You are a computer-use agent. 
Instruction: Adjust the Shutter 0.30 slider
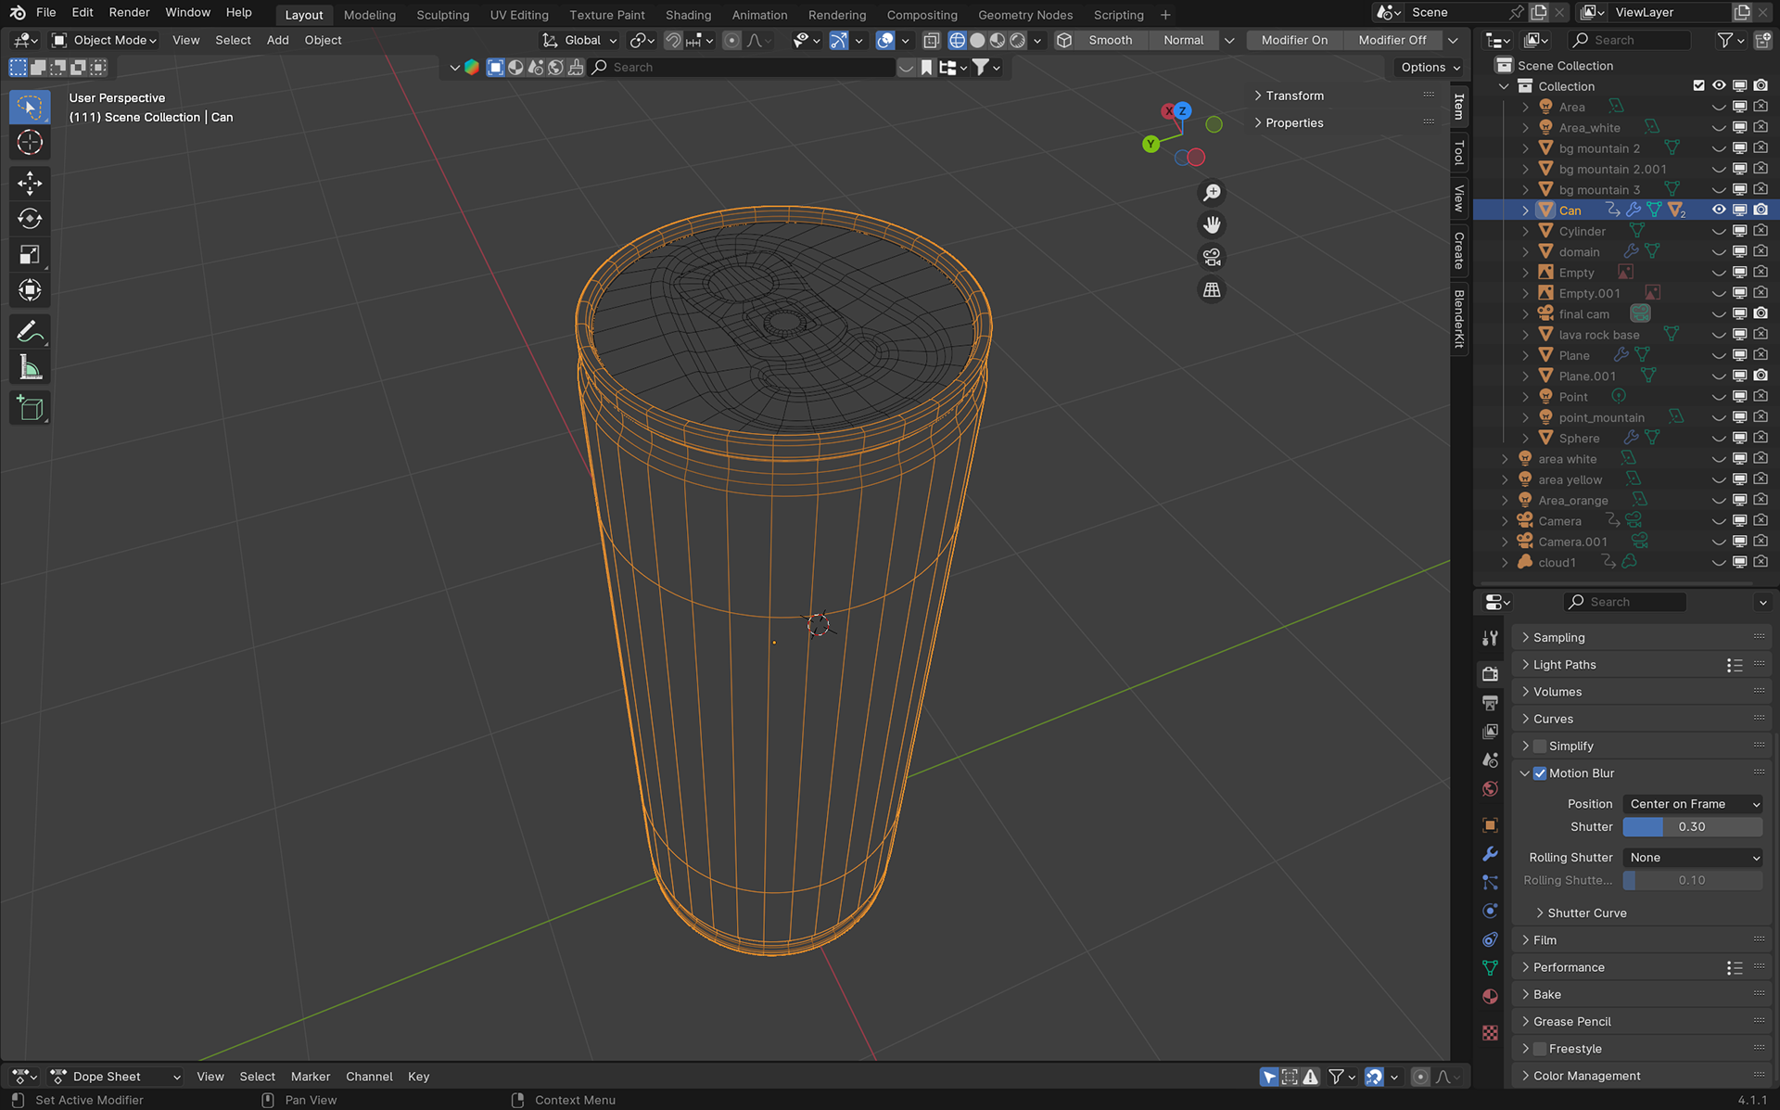1693,827
